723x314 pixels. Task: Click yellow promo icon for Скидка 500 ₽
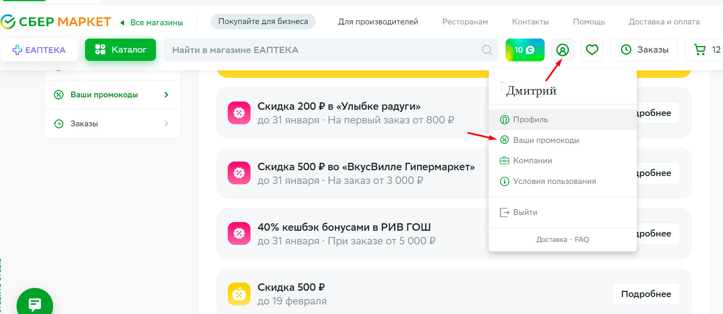(239, 294)
